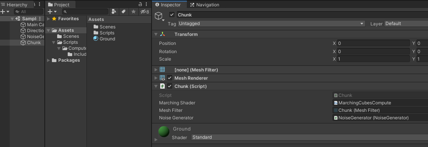Image resolution: width=428 pixels, height=147 pixels.
Task: Click the star Save Search icon
Action: (133, 12)
